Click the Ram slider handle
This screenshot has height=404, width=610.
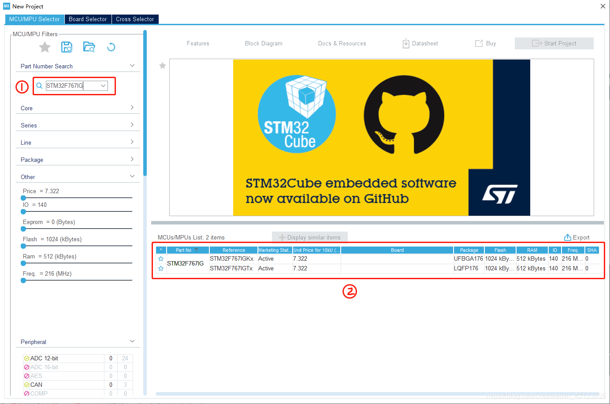23,263
